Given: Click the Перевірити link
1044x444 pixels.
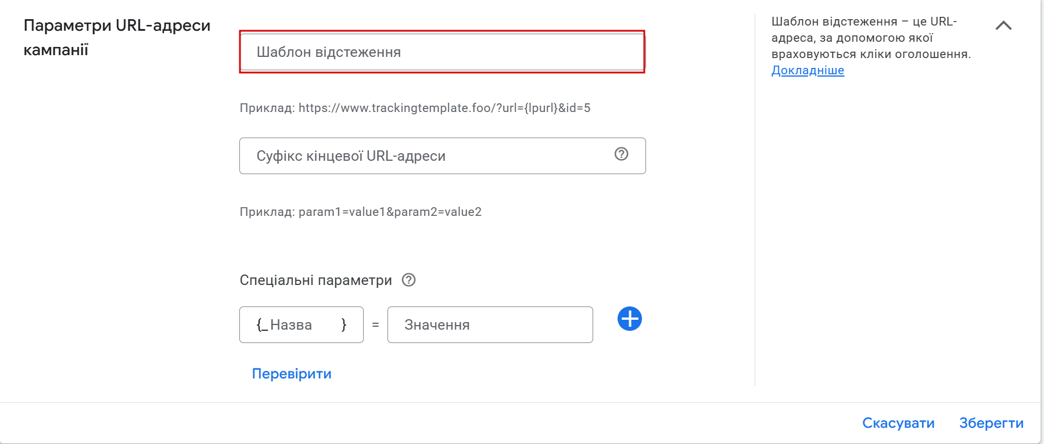Looking at the screenshot, I should 292,374.
